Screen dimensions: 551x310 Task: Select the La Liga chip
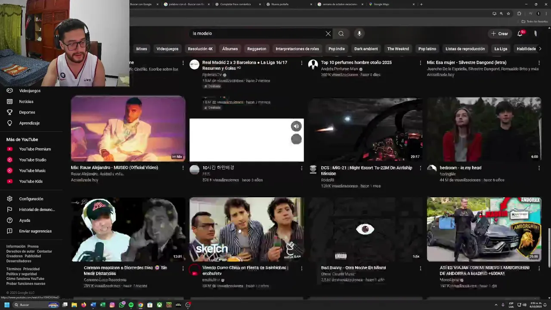[x=501, y=49]
